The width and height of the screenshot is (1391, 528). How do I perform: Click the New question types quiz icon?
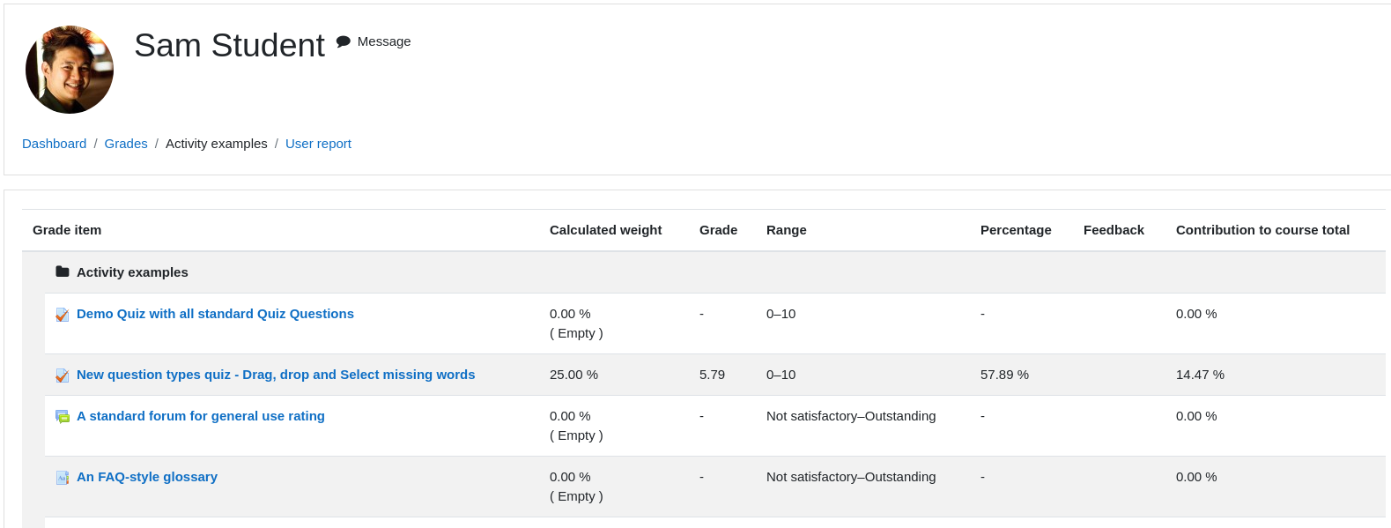63,376
